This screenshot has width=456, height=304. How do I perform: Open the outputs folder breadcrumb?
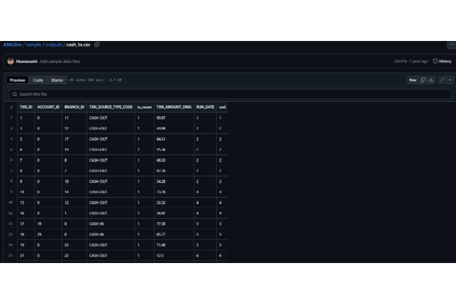coord(54,44)
